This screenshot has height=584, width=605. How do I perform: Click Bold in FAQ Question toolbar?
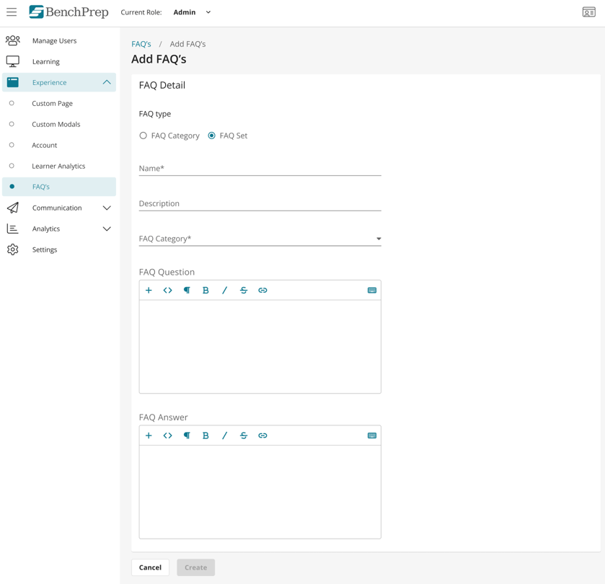coord(206,291)
